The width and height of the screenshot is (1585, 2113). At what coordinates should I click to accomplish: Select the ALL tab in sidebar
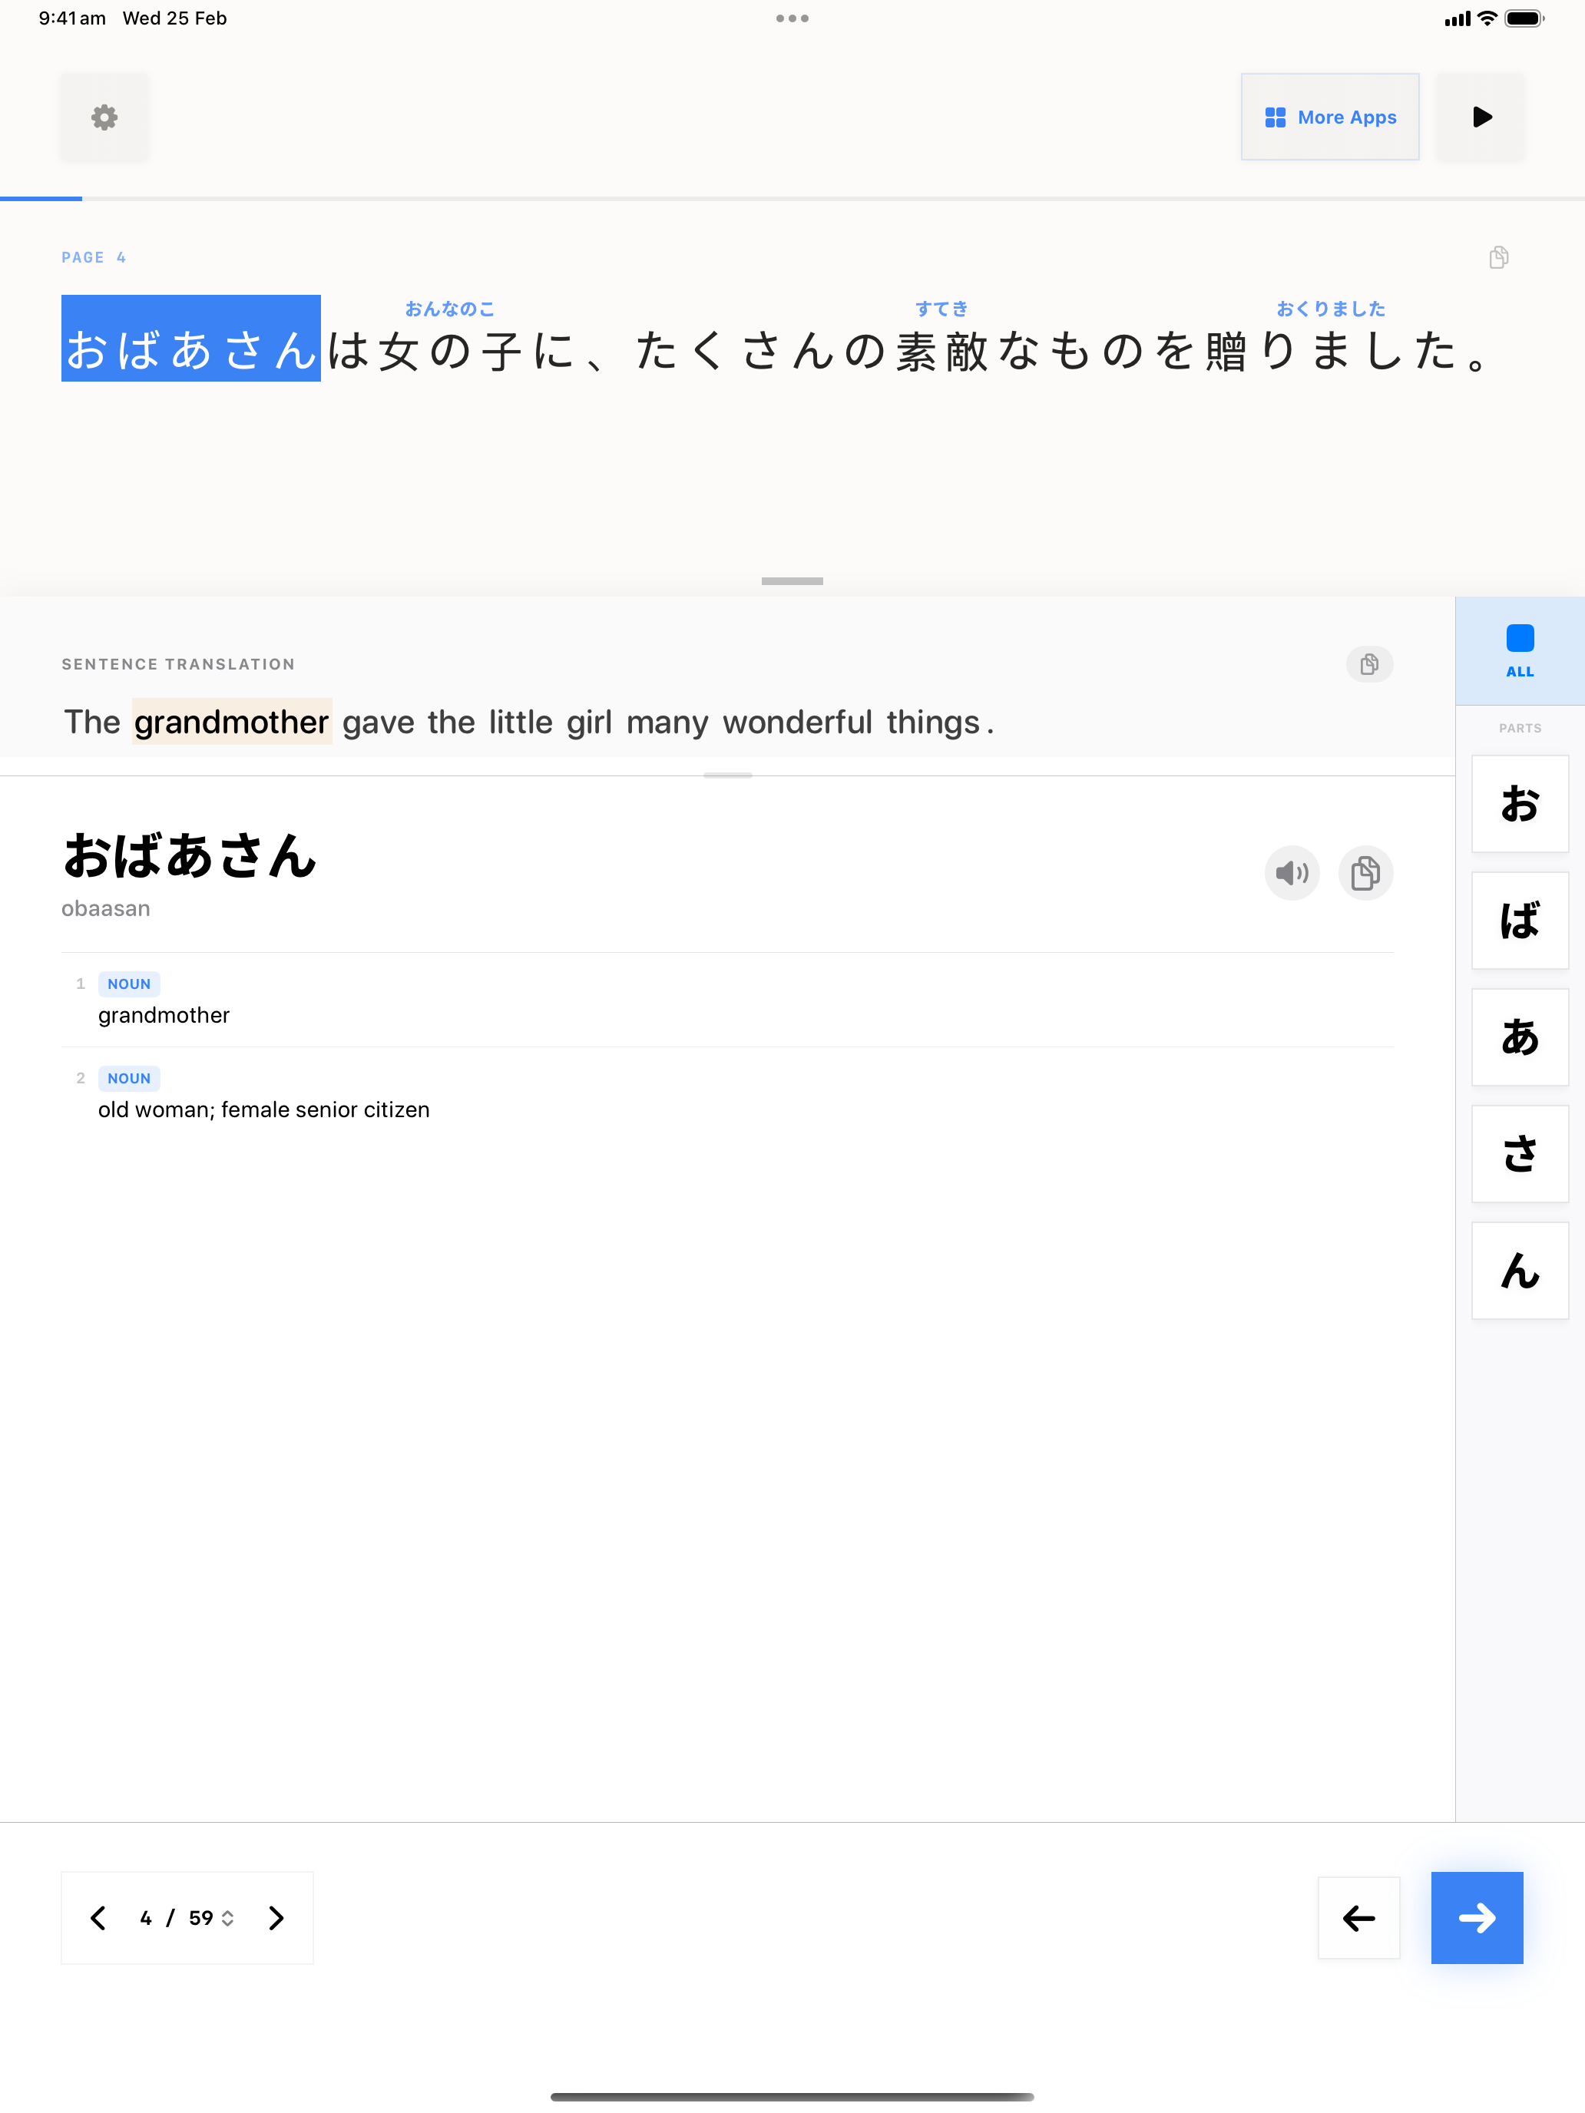(1519, 650)
